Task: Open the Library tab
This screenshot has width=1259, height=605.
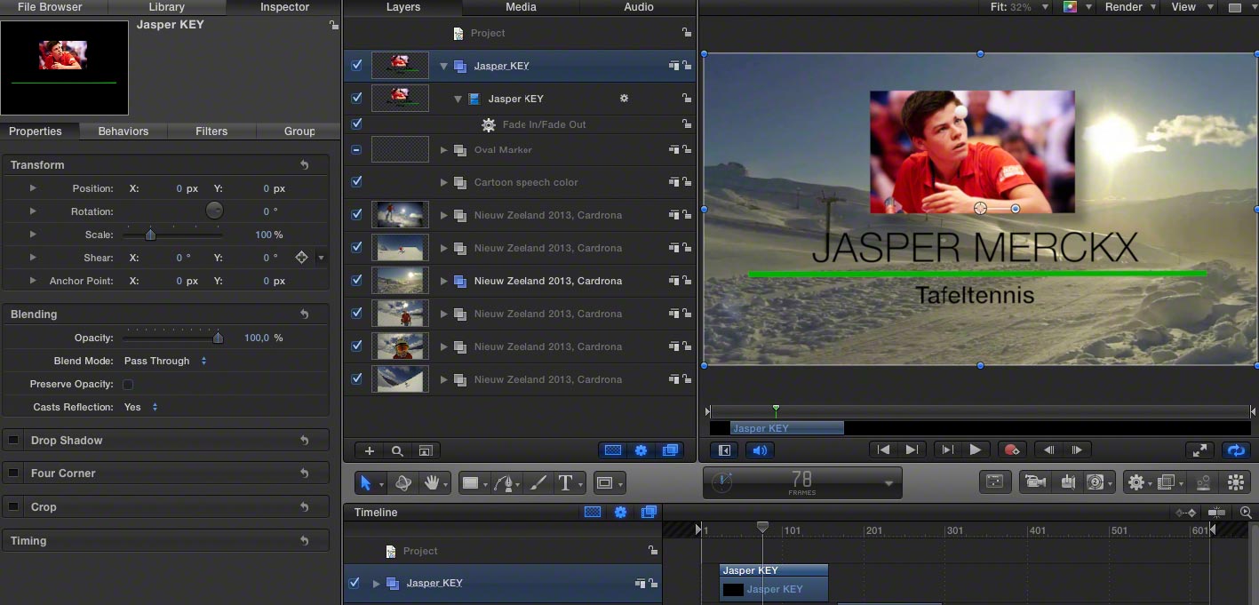Action: point(167,7)
